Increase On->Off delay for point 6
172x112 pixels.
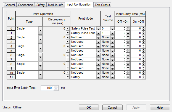pyautogui.click(x=143, y=54)
